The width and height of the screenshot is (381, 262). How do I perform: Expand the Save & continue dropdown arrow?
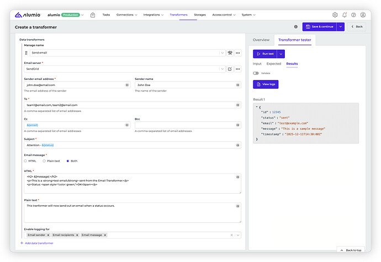tap(341, 26)
